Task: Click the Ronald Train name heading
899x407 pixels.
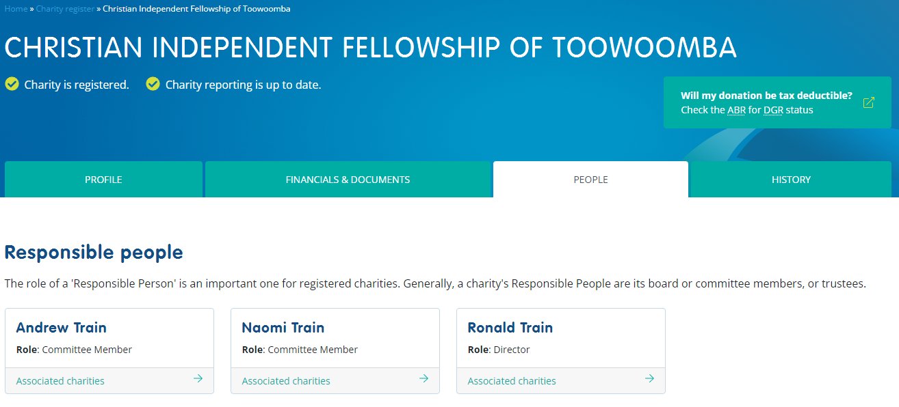Action: (510, 328)
